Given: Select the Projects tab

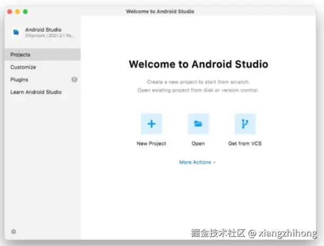Looking at the screenshot, I should click(42, 54).
